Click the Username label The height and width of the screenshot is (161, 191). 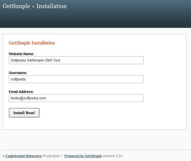point(18,73)
